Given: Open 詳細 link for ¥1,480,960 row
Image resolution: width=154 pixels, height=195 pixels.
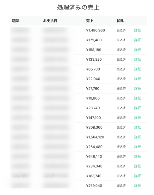Looking at the screenshot, I should (x=138, y=30).
